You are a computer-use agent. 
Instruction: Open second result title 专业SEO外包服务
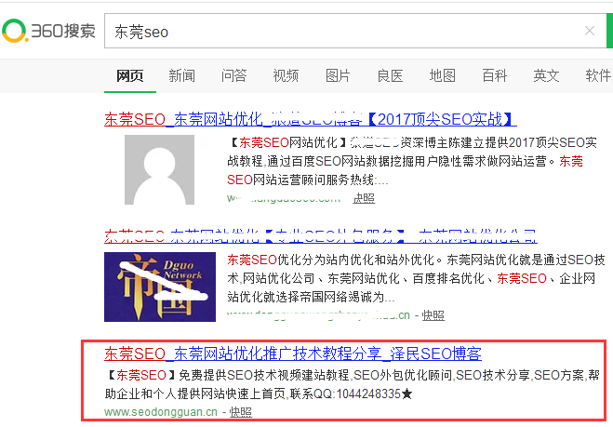321,236
